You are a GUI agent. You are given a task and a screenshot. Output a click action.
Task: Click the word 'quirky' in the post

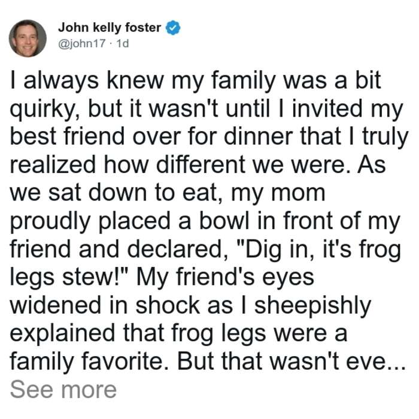[41, 110]
